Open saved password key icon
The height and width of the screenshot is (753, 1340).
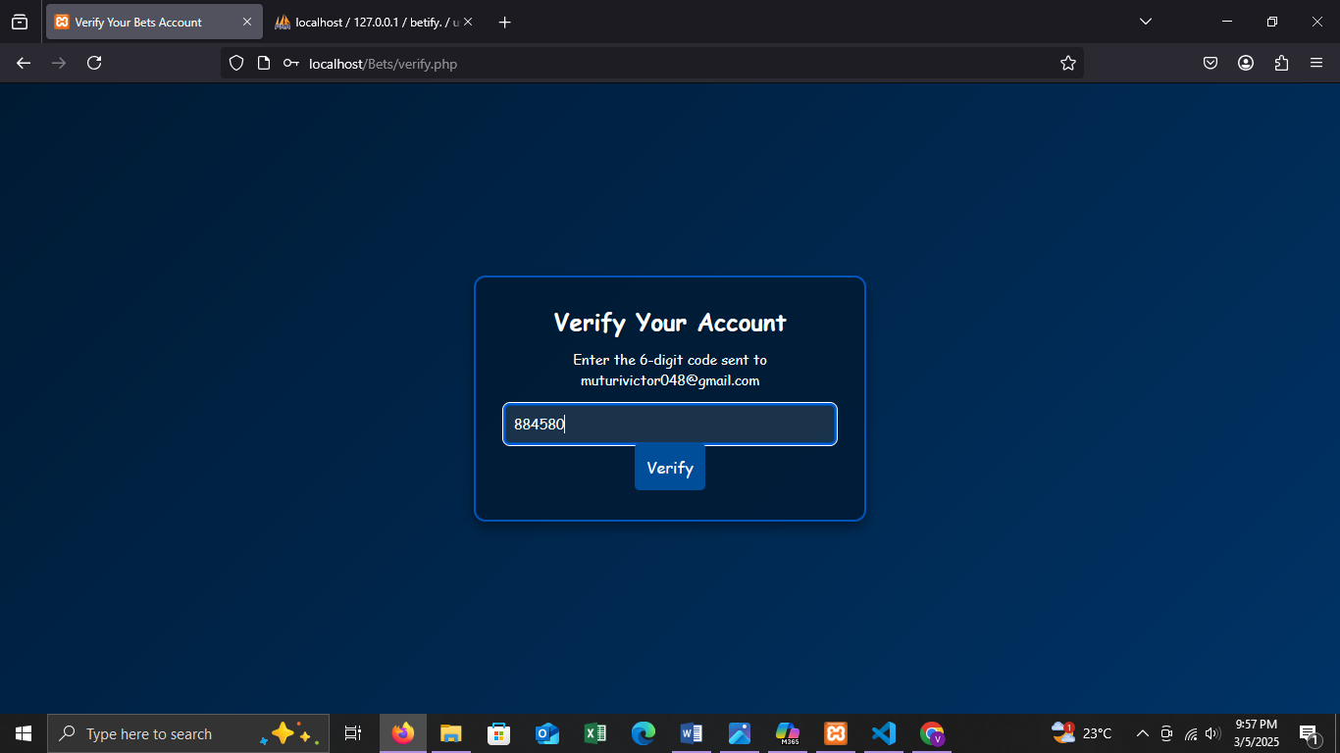click(x=290, y=64)
